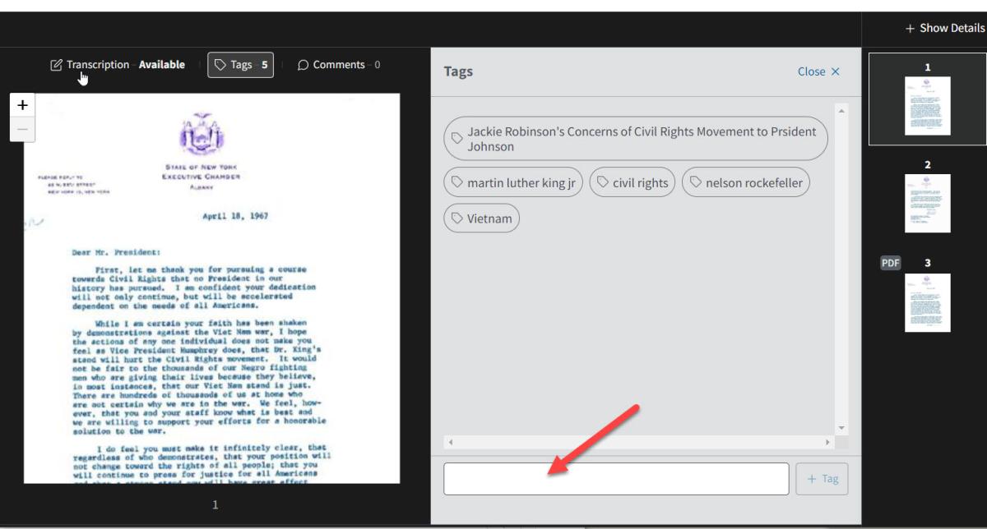This screenshot has width=987, height=529.
Task: Select the martin luther king jr tag
Action: pos(513,182)
